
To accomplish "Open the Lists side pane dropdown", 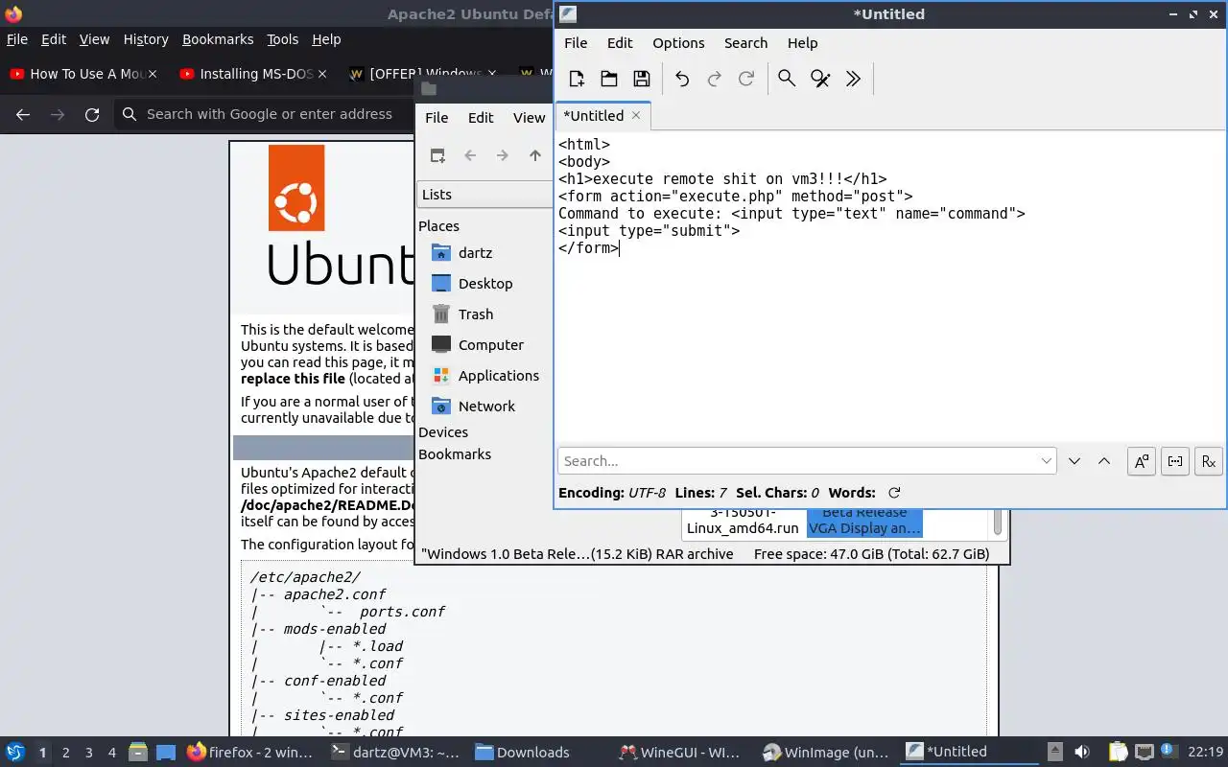I will click(485, 194).
